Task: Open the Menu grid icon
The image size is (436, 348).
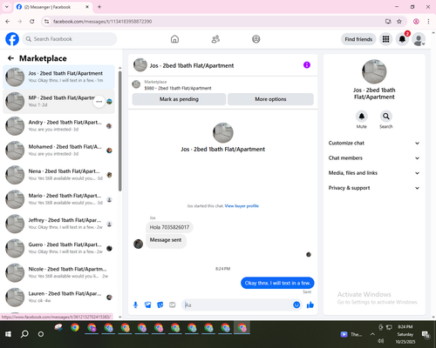Action: pos(385,39)
